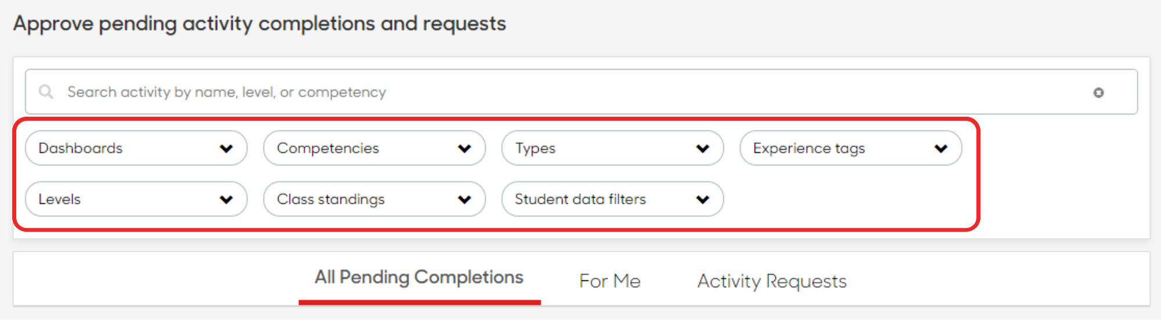This screenshot has height=321, width=1161.
Task: Switch to the All Pending Completions tab
Action: click(419, 278)
